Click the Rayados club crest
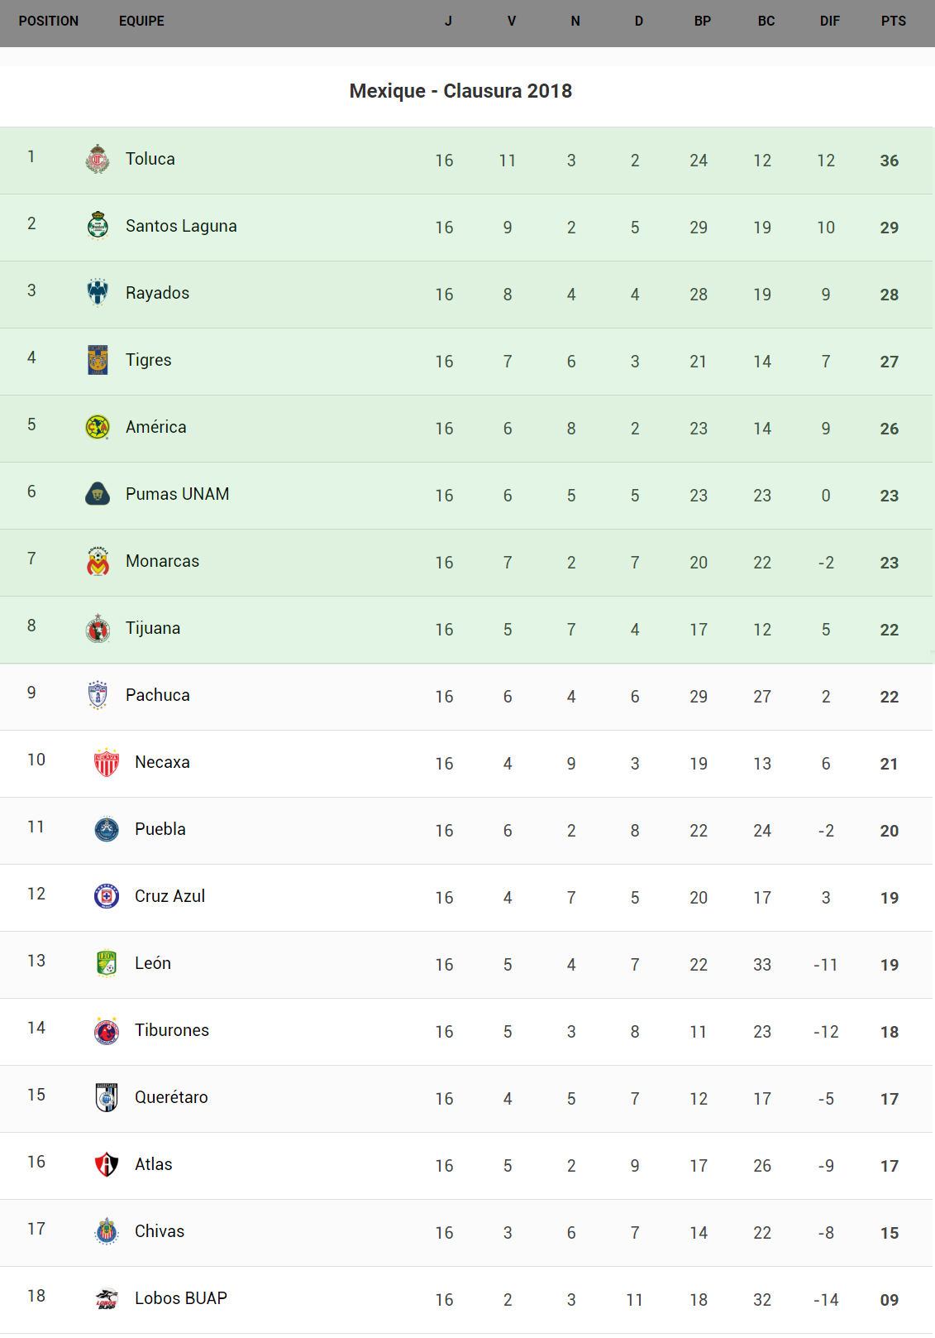This screenshot has width=935, height=1338. pyautogui.click(x=98, y=293)
